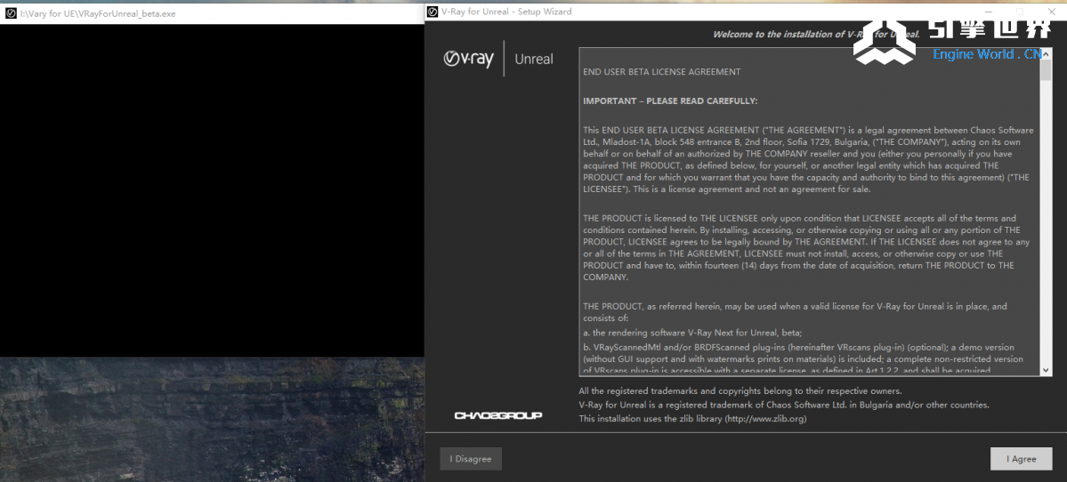Image resolution: width=1067 pixels, height=482 pixels.
Task: Select the VRayForUnreal_beta.exe console window title
Action: [98, 13]
